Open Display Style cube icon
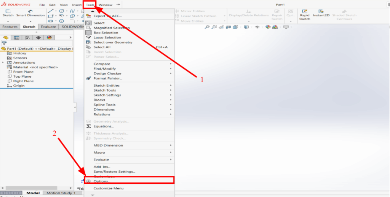Image resolution: width=390 pixels, height=197 pixels. click(x=246, y=27)
